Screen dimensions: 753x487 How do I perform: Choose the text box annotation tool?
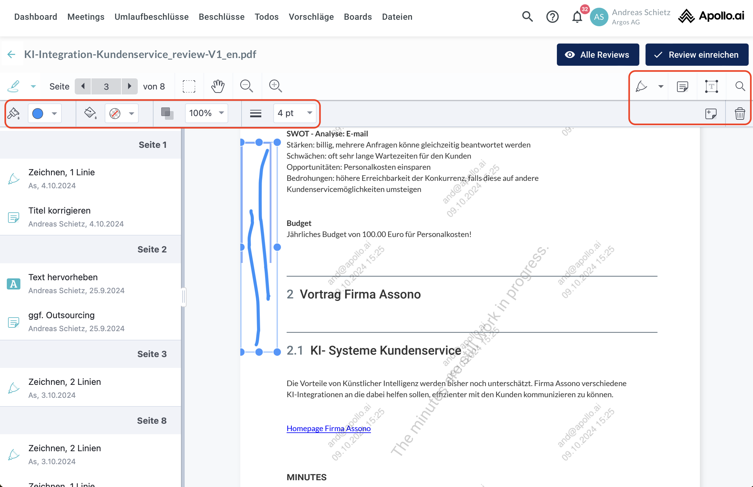tap(711, 86)
